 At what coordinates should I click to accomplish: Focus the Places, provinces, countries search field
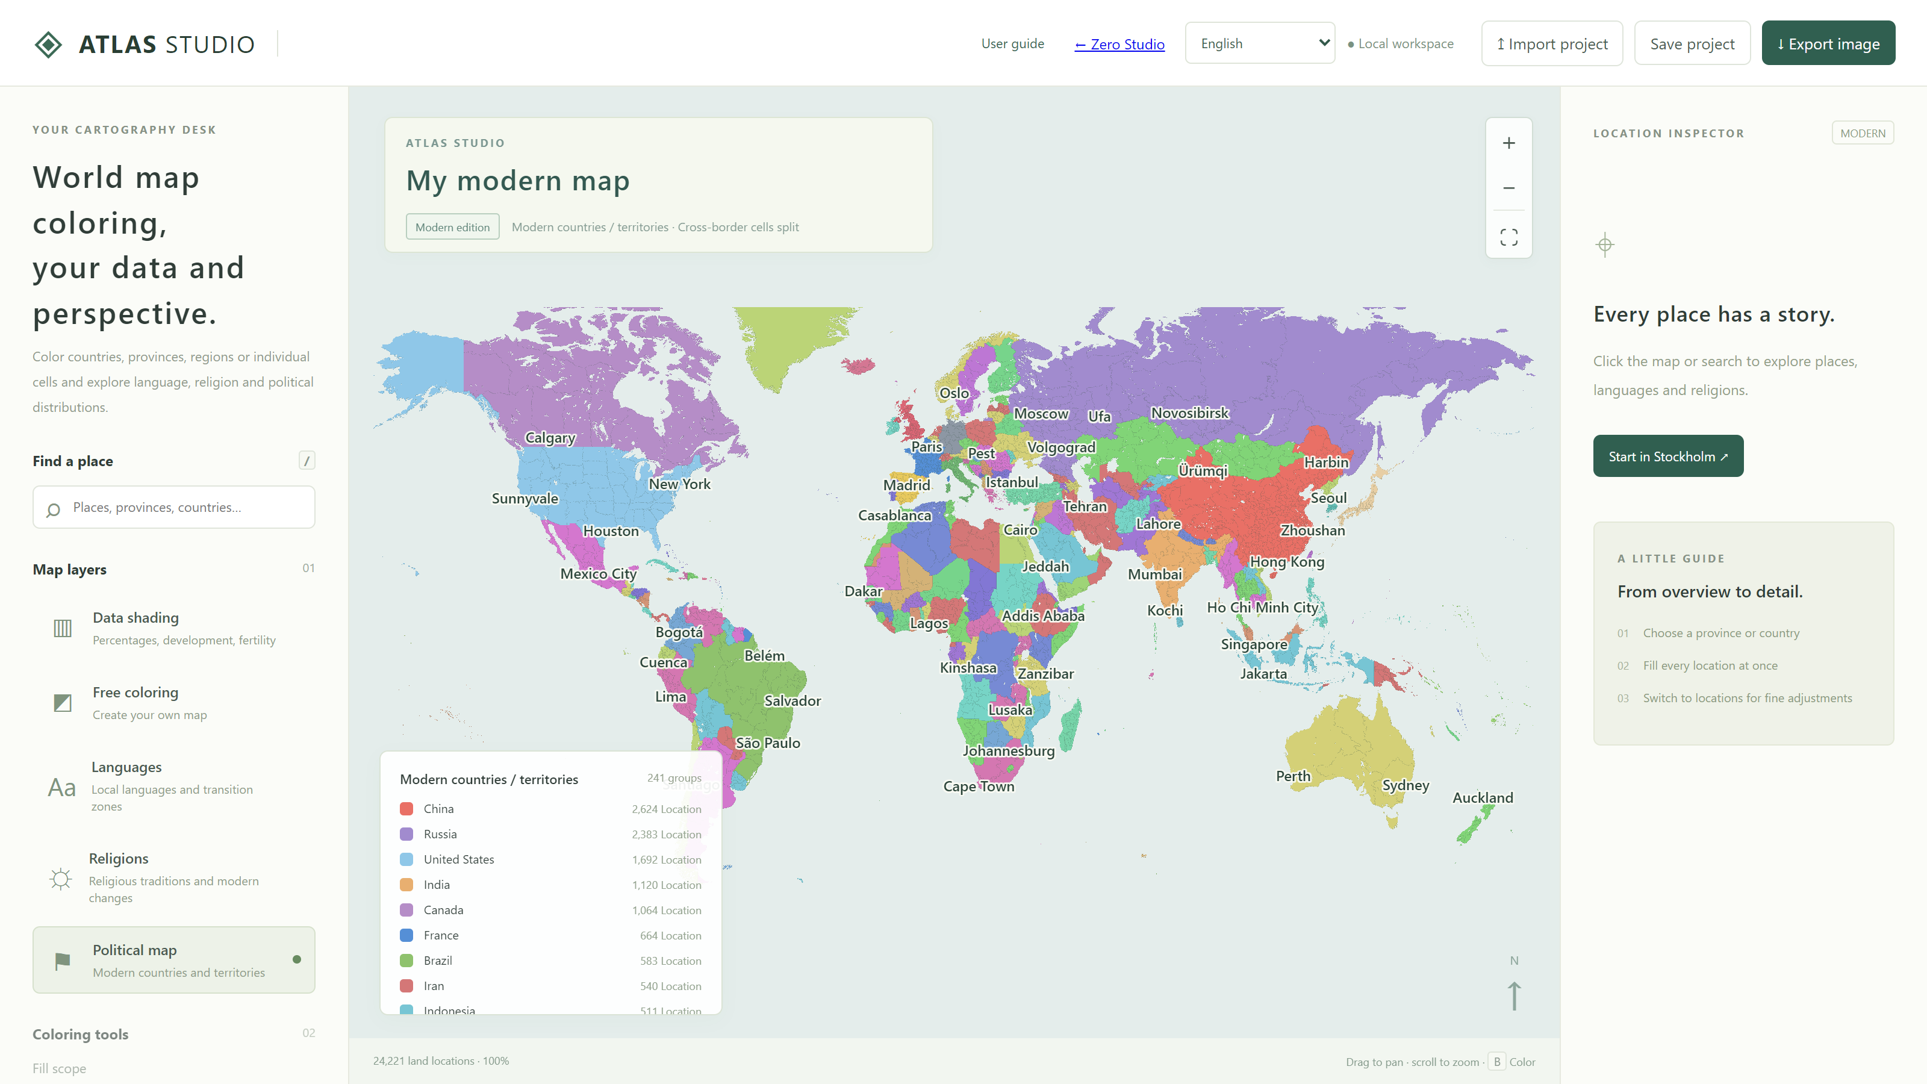point(173,507)
